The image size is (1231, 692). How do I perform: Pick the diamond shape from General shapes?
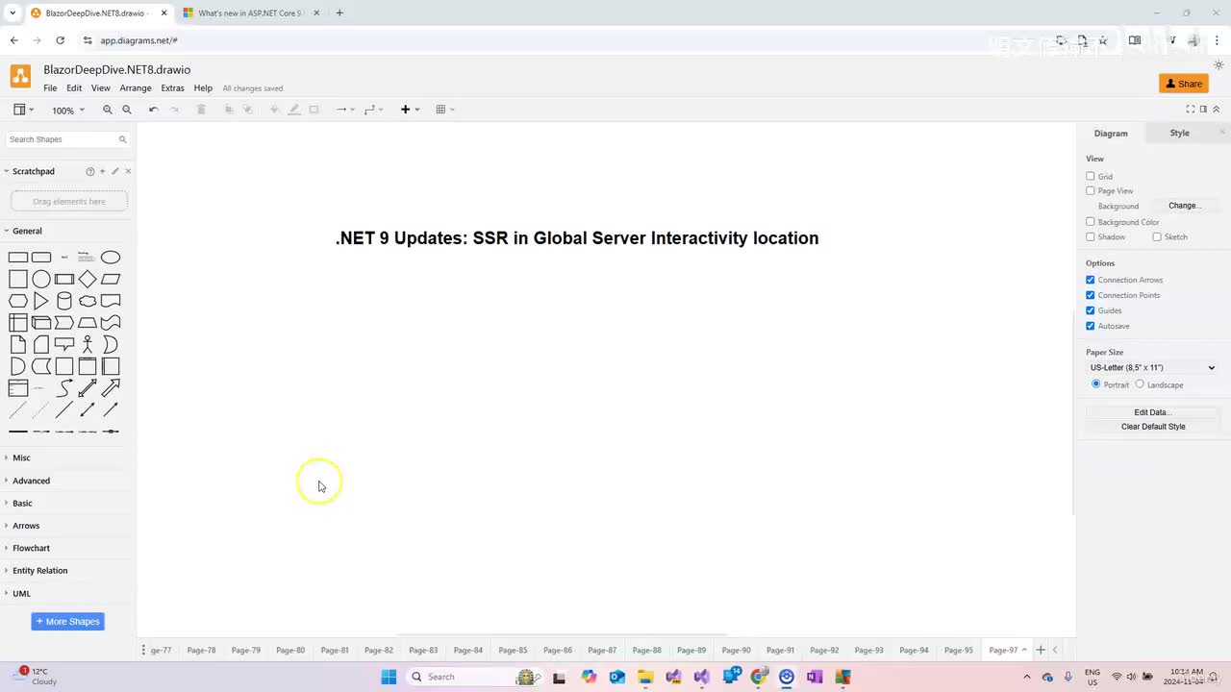pyautogui.click(x=88, y=280)
